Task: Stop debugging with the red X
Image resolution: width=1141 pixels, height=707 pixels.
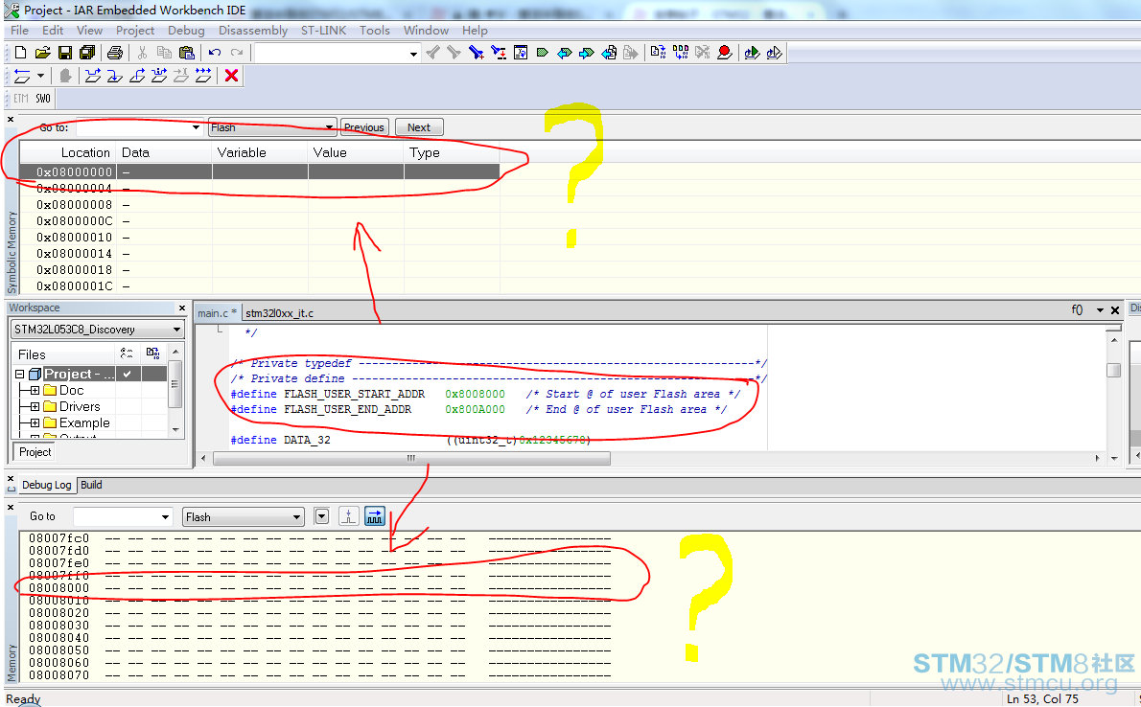Action: pos(231,76)
